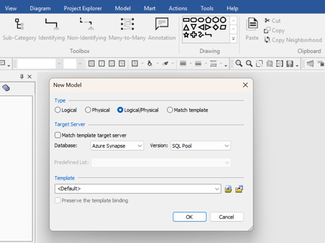Image resolution: width=325 pixels, height=243 pixels.
Task: Pick the star drawing shape
Action: click(186, 34)
